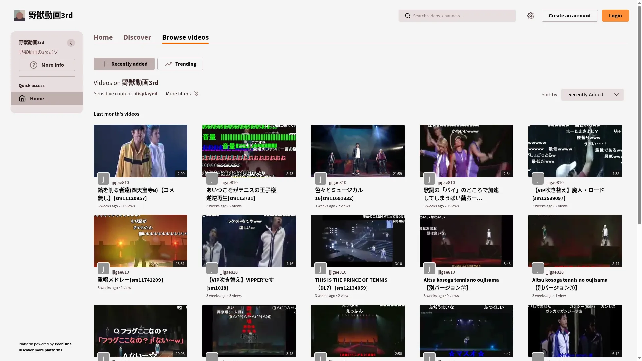This screenshot has width=642, height=361.
Task: Click the trending arrow icon
Action: pyautogui.click(x=168, y=64)
